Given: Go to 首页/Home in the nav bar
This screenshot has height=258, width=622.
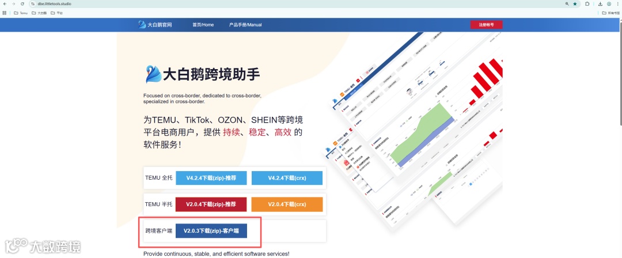Looking at the screenshot, I should tap(203, 25).
